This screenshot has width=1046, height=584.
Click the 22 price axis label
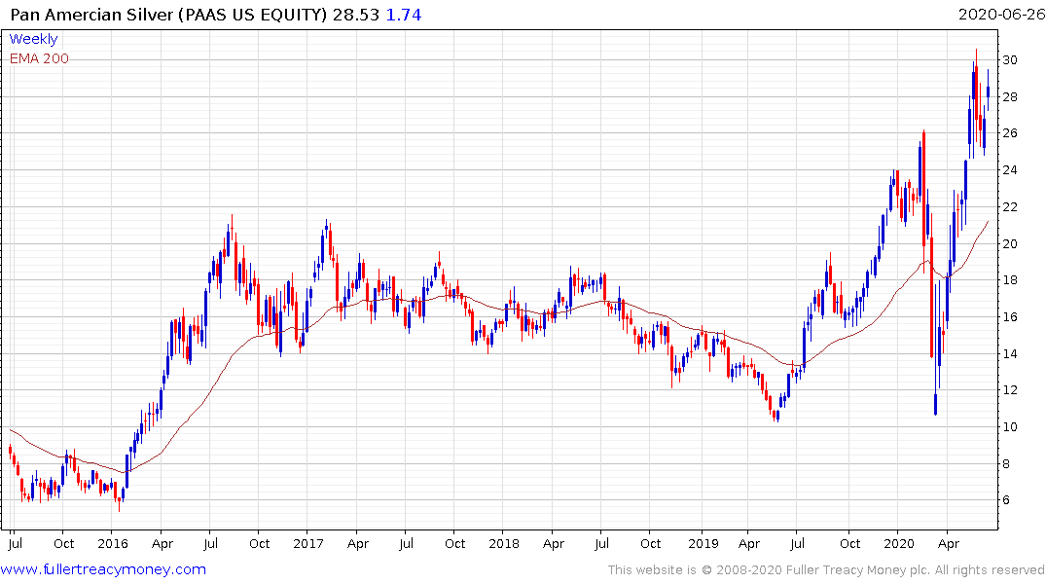[1010, 207]
